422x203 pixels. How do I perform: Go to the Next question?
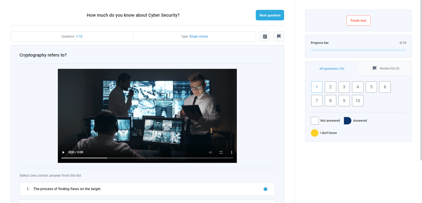[270, 15]
